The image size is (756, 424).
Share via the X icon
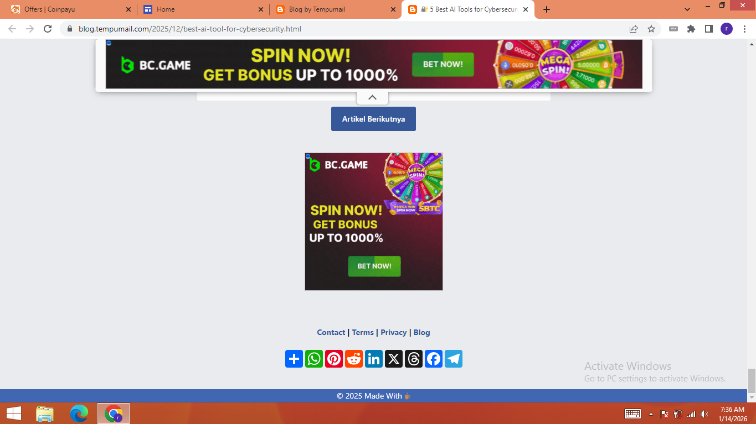pyautogui.click(x=394, y=359)
